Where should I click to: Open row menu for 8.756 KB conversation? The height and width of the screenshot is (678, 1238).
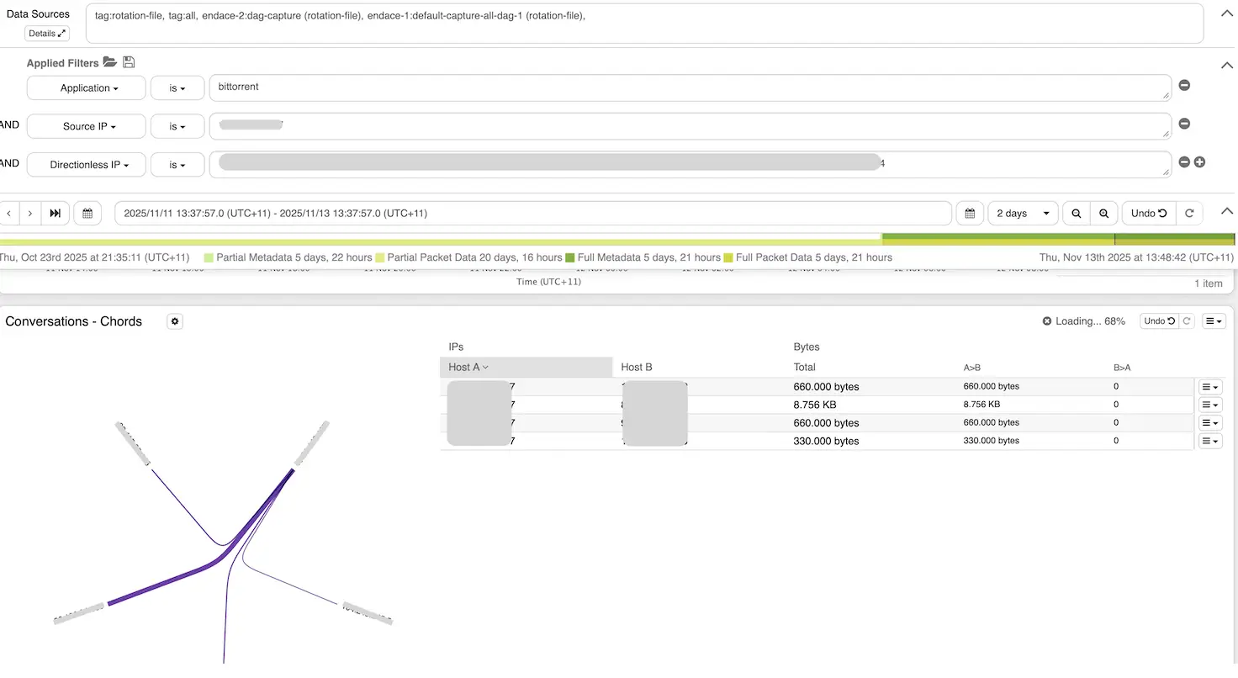click(x=1209, y=405)
